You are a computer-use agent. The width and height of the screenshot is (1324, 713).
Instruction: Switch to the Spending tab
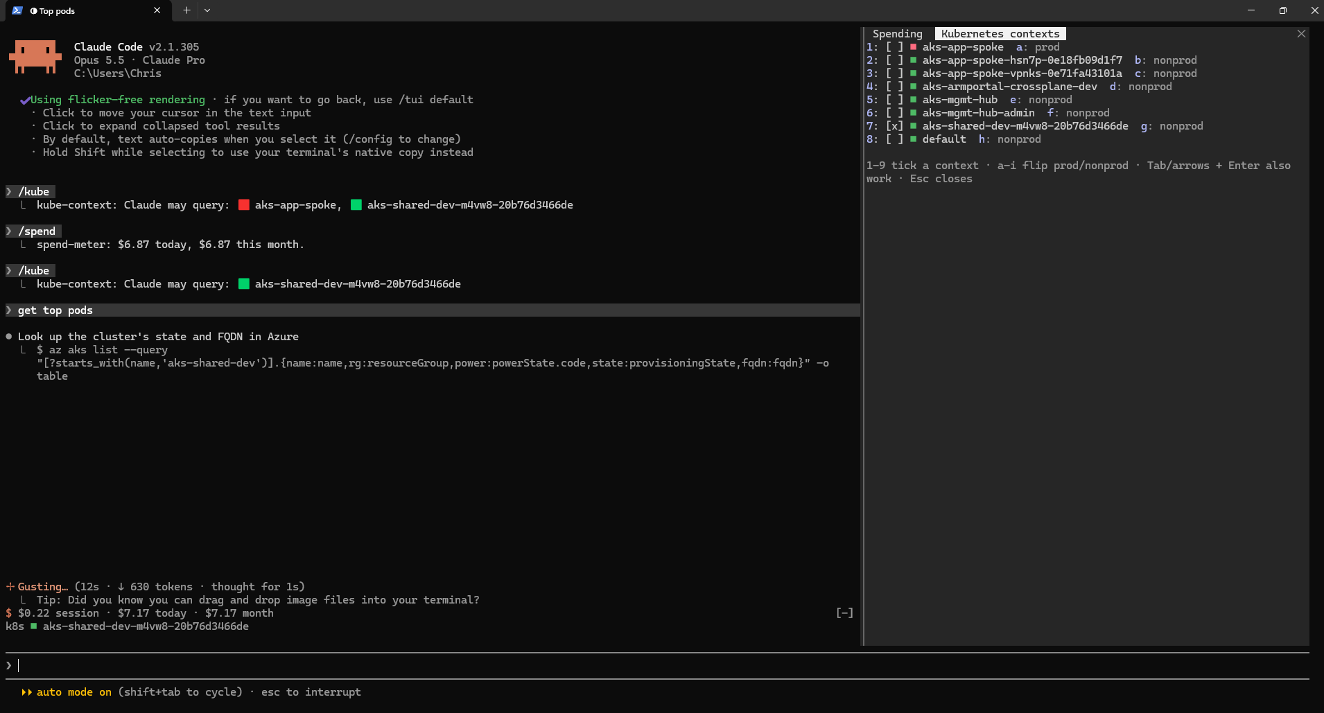pos(897,33)
